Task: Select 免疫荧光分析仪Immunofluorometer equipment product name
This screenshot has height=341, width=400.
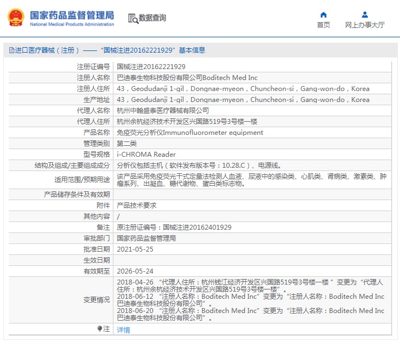Action: tap(190, 133)
